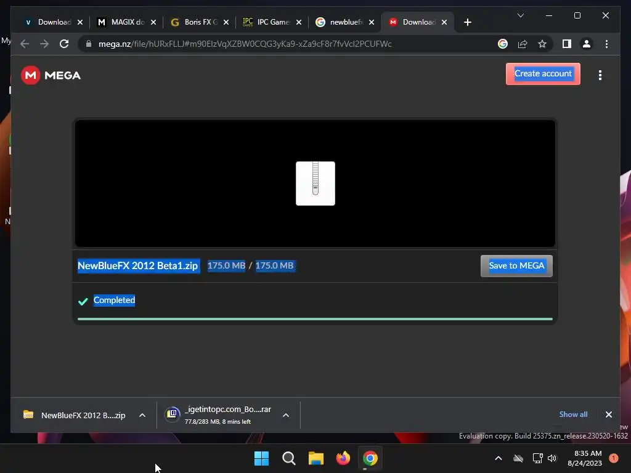The height and width of the screenshot is (473, 631).
Task: Open the notification badge
Action: pos(614,458)
